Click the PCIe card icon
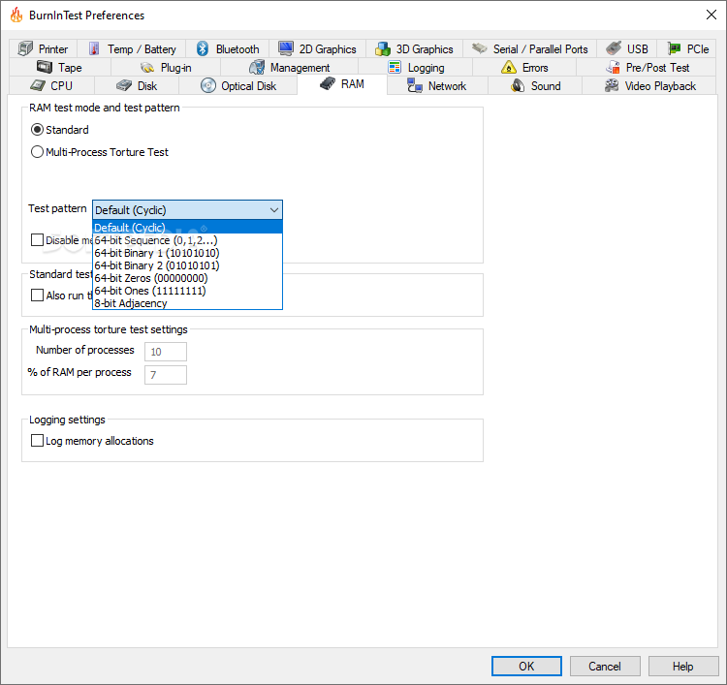 pyautogui.click(x=674, y=48)
